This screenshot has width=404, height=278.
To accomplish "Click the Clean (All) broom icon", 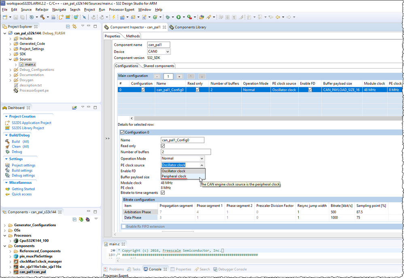I will point(7,147).
